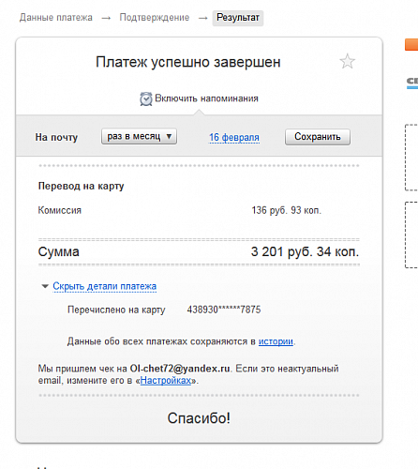Select the 'Результат' step tab

point(238,18)
